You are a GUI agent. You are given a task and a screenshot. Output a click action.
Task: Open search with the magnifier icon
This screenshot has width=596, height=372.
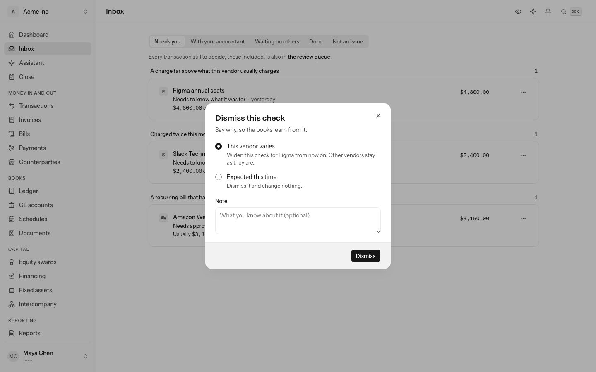coord(563,12)
